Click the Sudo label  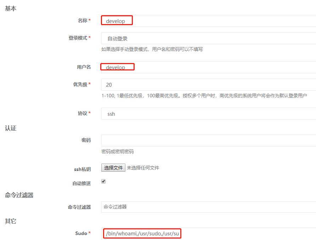(81, 233)
